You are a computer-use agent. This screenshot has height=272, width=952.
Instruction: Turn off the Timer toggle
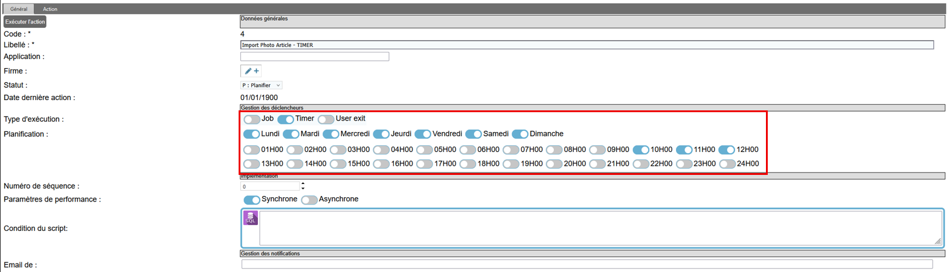click(285, 119)
